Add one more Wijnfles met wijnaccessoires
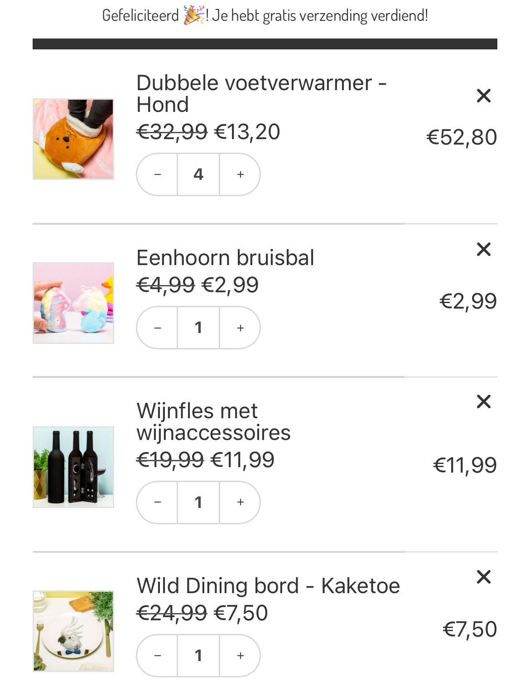This screenshot has height=686, width=530. (x=241, y=502)
